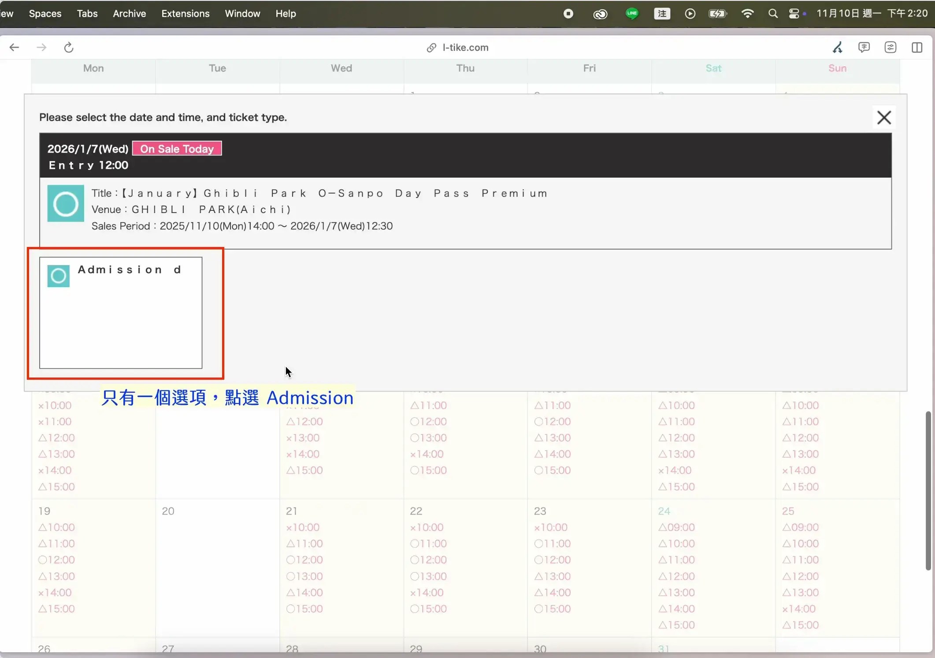Click the browser back arrow
Screen dimensions: 935x658
(x=14, y=47)
